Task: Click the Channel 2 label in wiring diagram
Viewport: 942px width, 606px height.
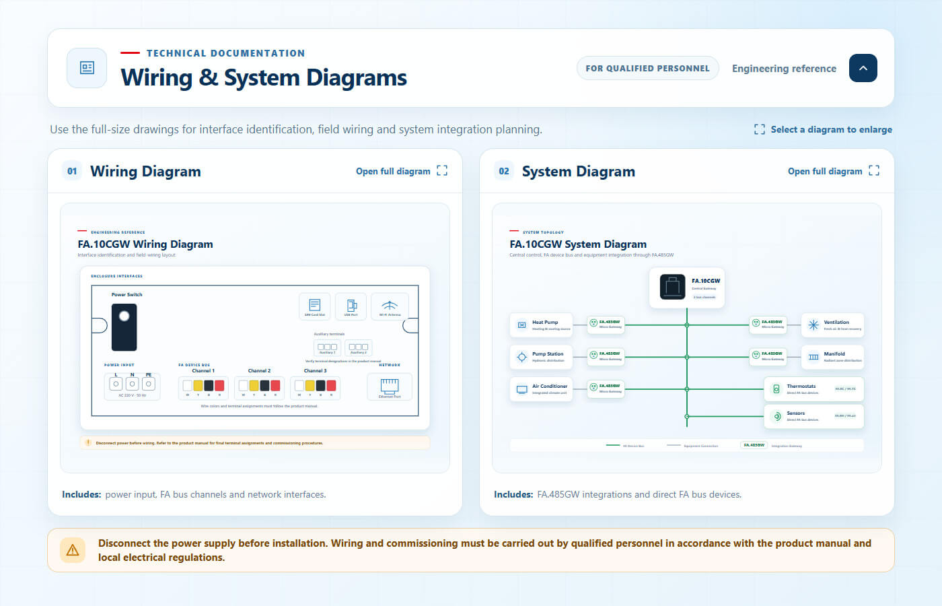Action: (x=259, y=370)
